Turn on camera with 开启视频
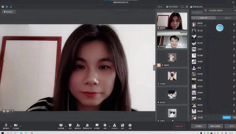Viewport: 236px width, 134px height. [x=16, y=126]
